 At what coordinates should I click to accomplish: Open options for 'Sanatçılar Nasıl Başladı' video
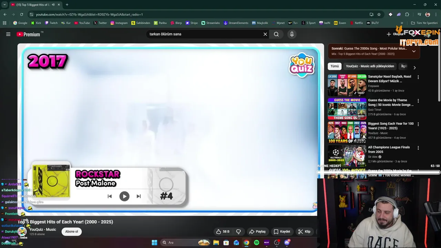click(418, 77)
